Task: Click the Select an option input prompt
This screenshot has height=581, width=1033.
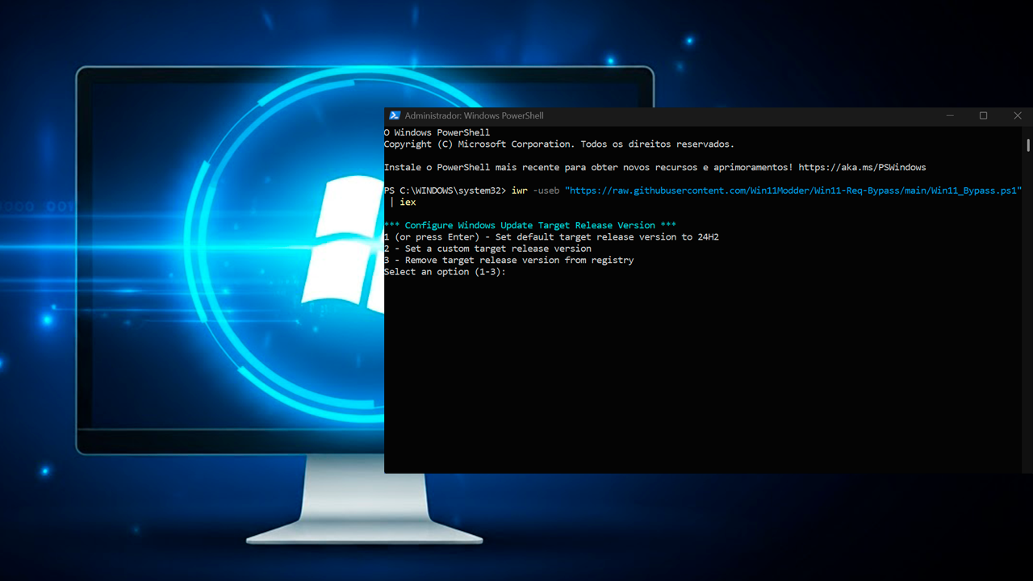Action: 445,271
